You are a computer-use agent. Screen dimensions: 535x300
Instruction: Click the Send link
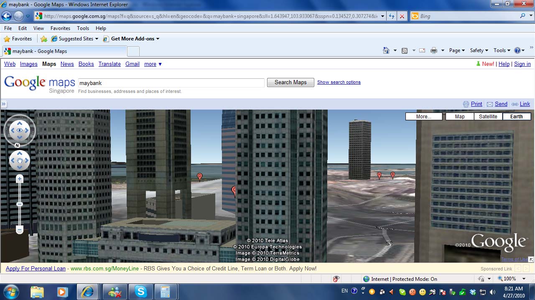click(501, 104)
